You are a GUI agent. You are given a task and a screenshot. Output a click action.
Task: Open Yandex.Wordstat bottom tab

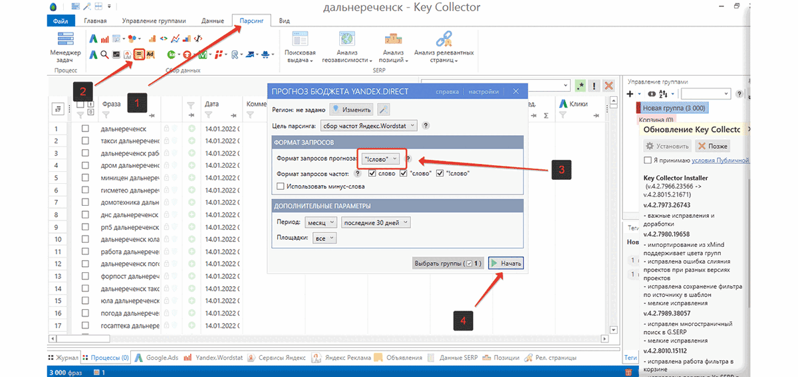pyautogui.click(x=213, y=357)
